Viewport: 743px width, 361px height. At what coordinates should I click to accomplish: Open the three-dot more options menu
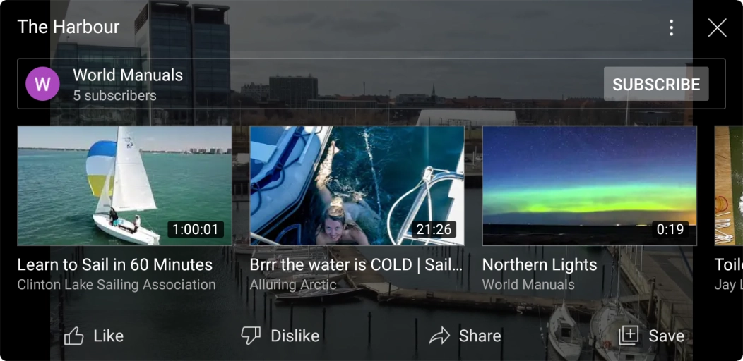(x=671, y=28)
